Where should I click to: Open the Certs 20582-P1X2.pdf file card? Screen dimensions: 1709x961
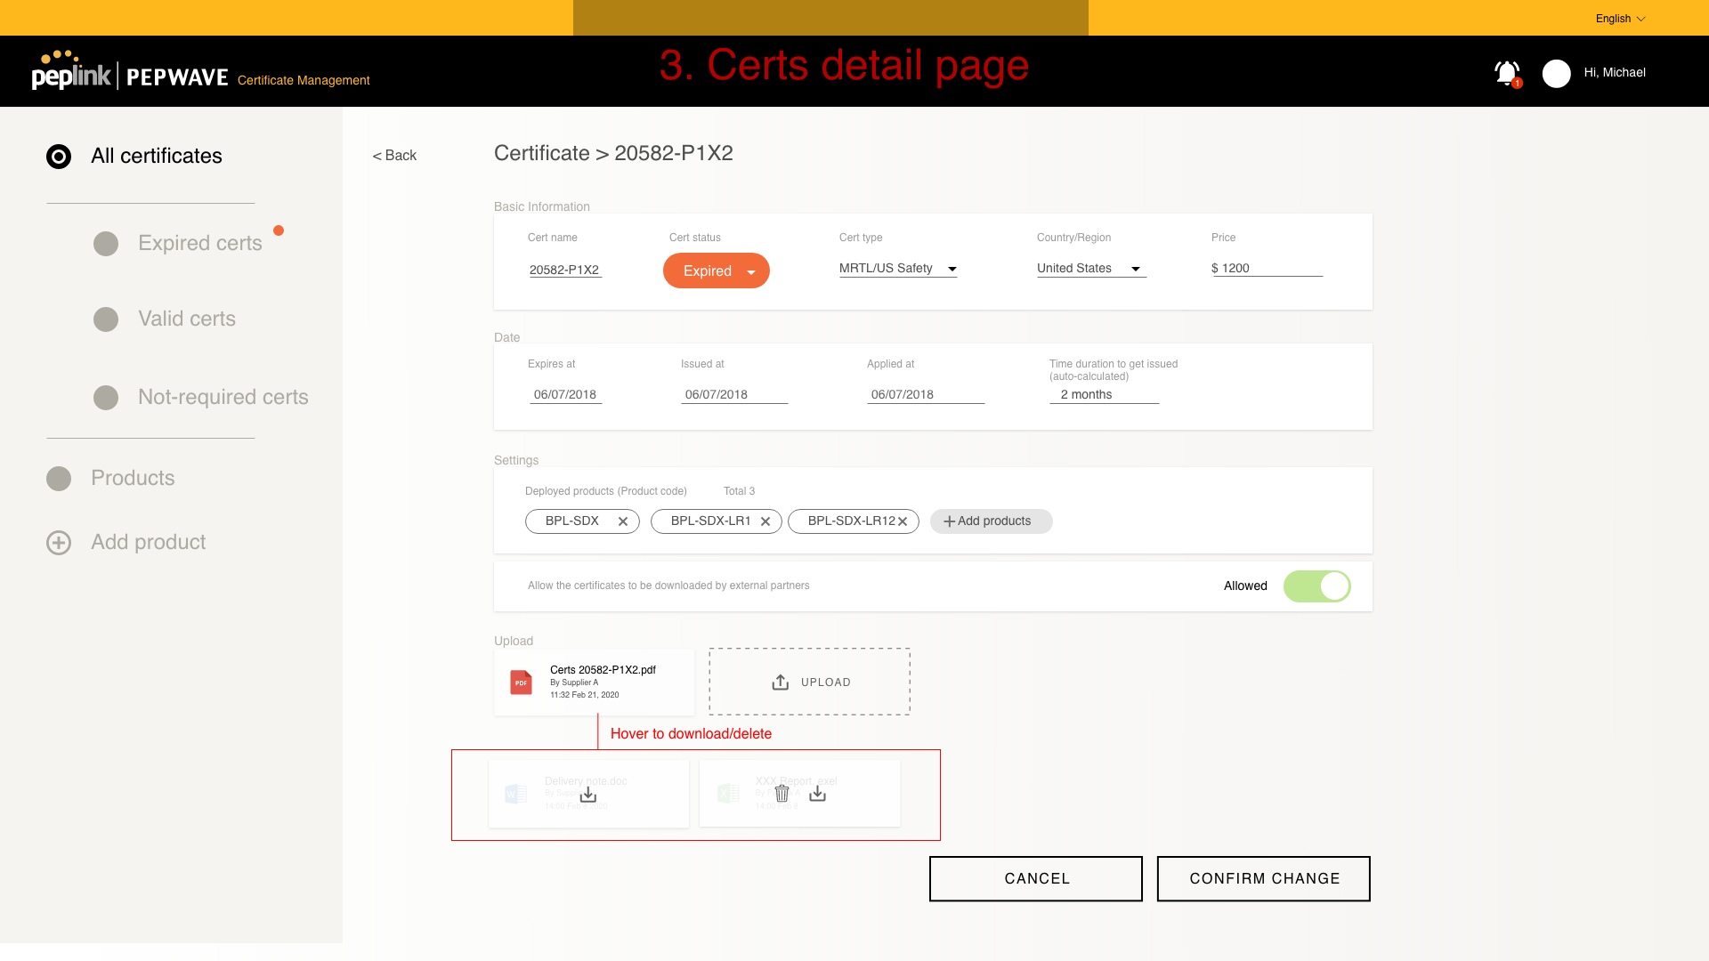click(594, 682)
